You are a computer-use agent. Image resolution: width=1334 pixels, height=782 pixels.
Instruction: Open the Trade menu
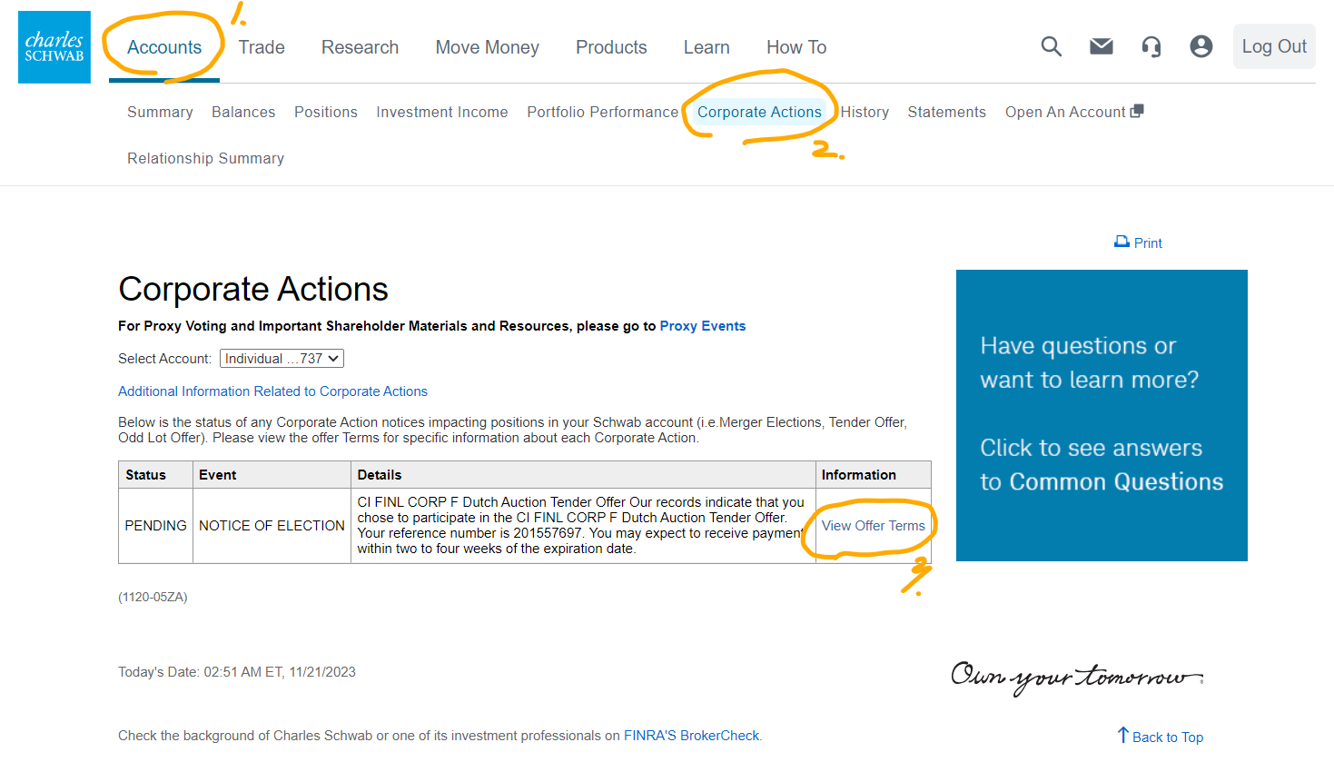click(262, 47)
